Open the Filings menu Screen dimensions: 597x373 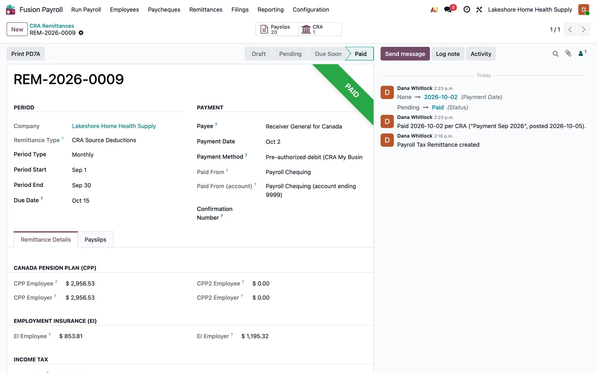pos(240,10)
